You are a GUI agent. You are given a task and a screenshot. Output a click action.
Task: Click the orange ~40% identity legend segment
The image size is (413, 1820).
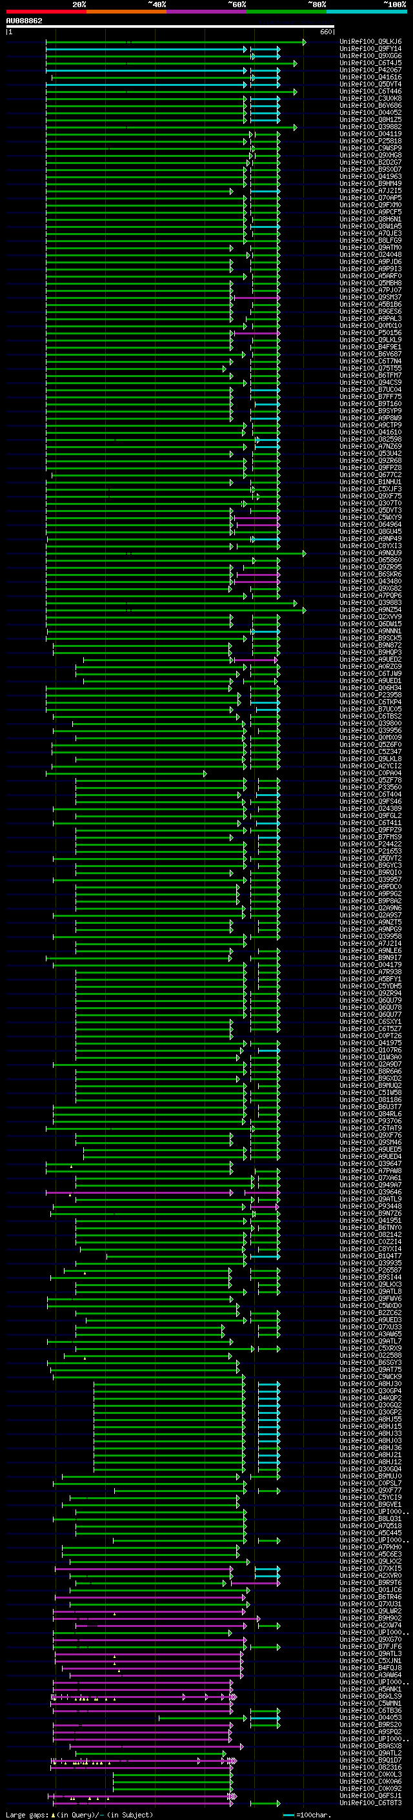(126, 12)
